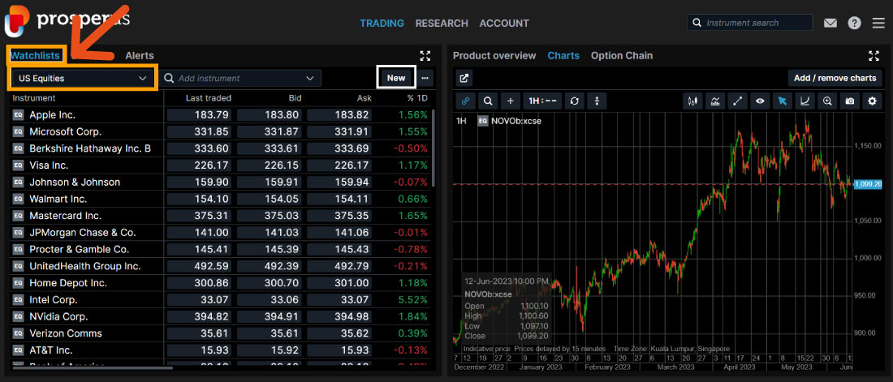This screenshot has height=382, width=893.
Task: Expand the watchlist panel to fullscreen
Action: [x=425, y=56]
